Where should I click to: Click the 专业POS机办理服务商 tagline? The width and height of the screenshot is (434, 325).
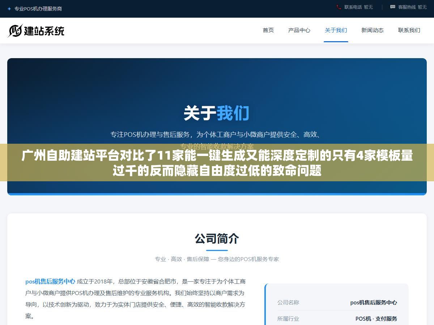coord(38,9)
